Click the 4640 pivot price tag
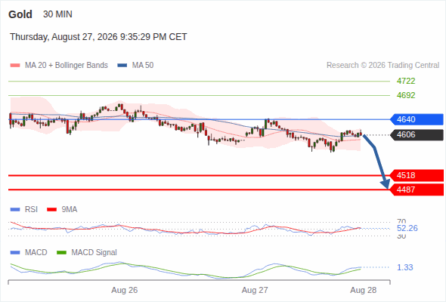This screenshot has height=302, width=446. click(417, 119)
